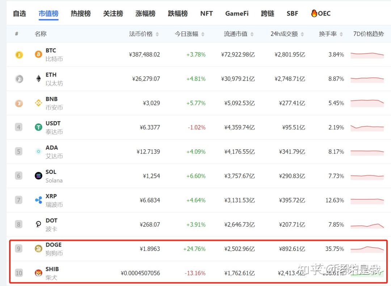Click the XRP logo icon
Image resolution: width=391 pixels, height=286 pixels.
(x=38, y=200)
